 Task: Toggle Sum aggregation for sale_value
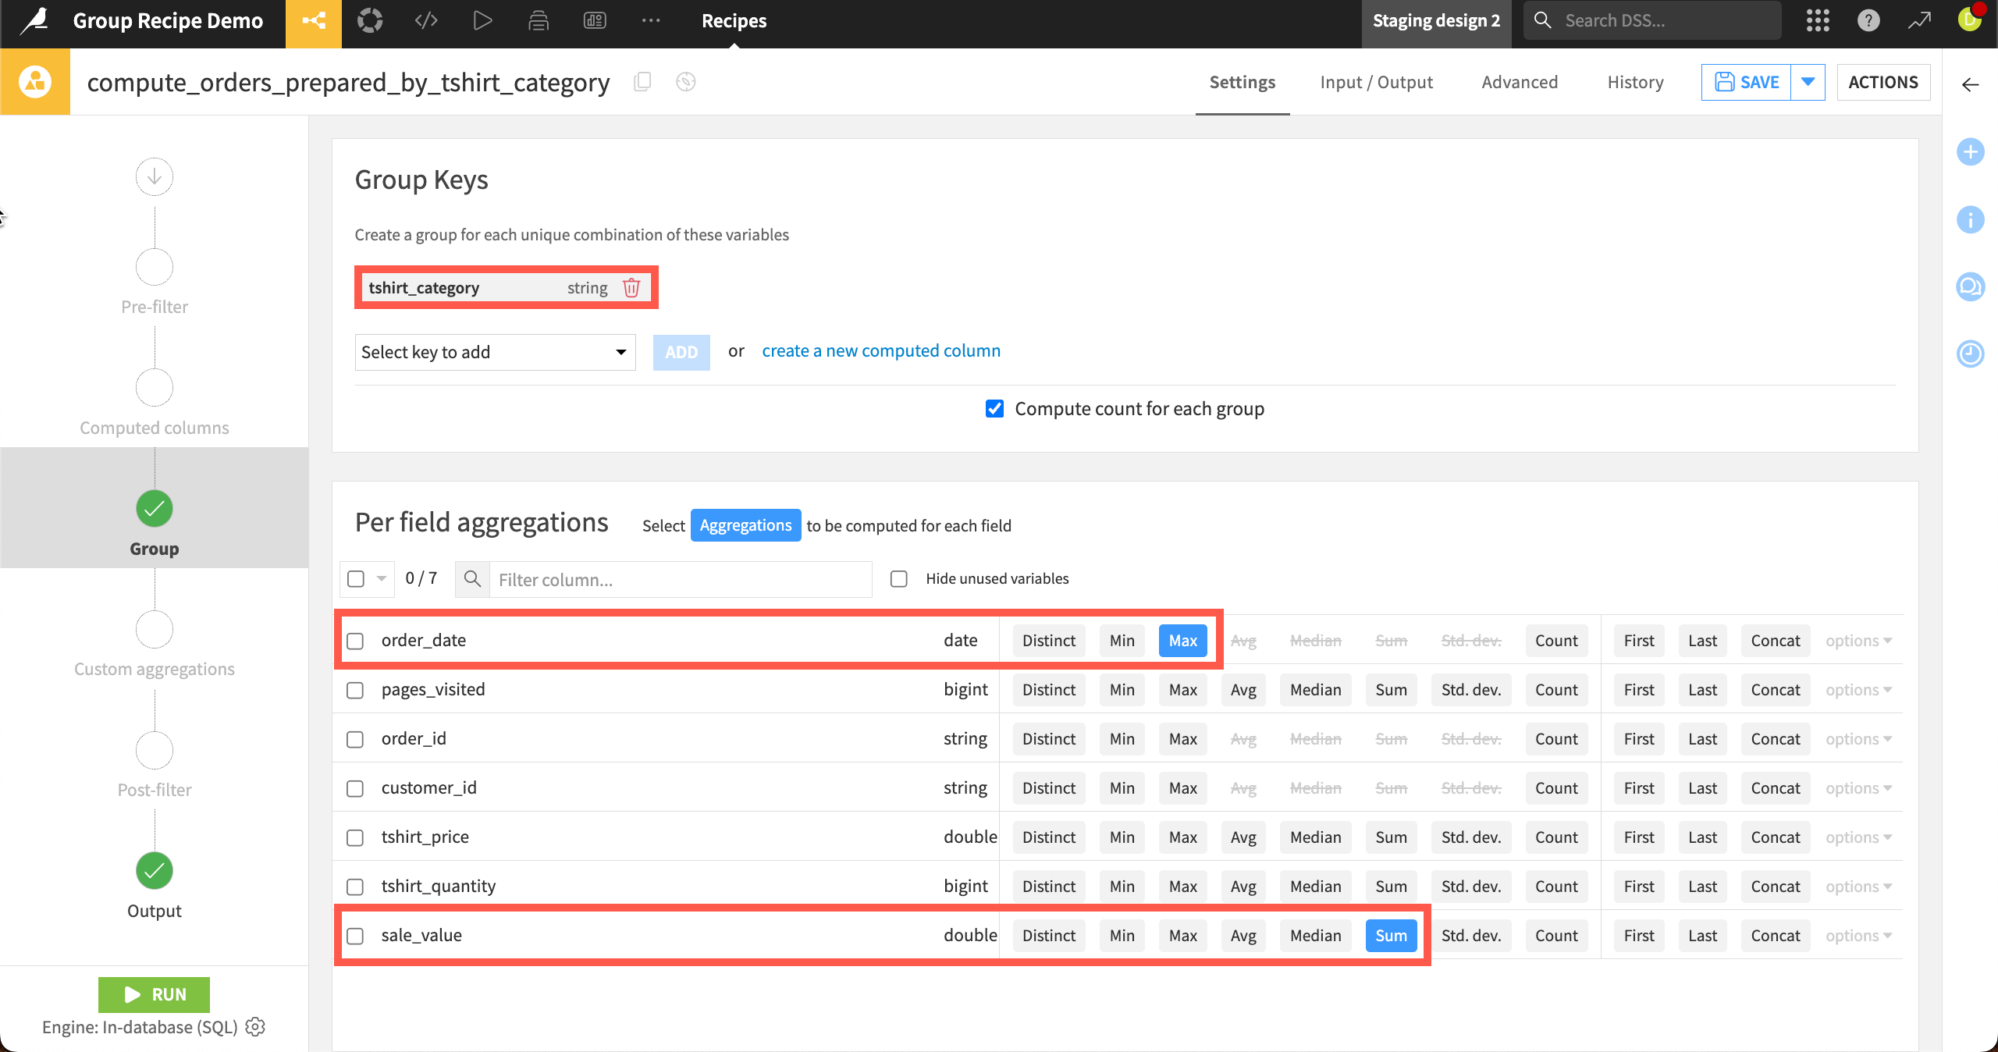(x=1391, y=936)
